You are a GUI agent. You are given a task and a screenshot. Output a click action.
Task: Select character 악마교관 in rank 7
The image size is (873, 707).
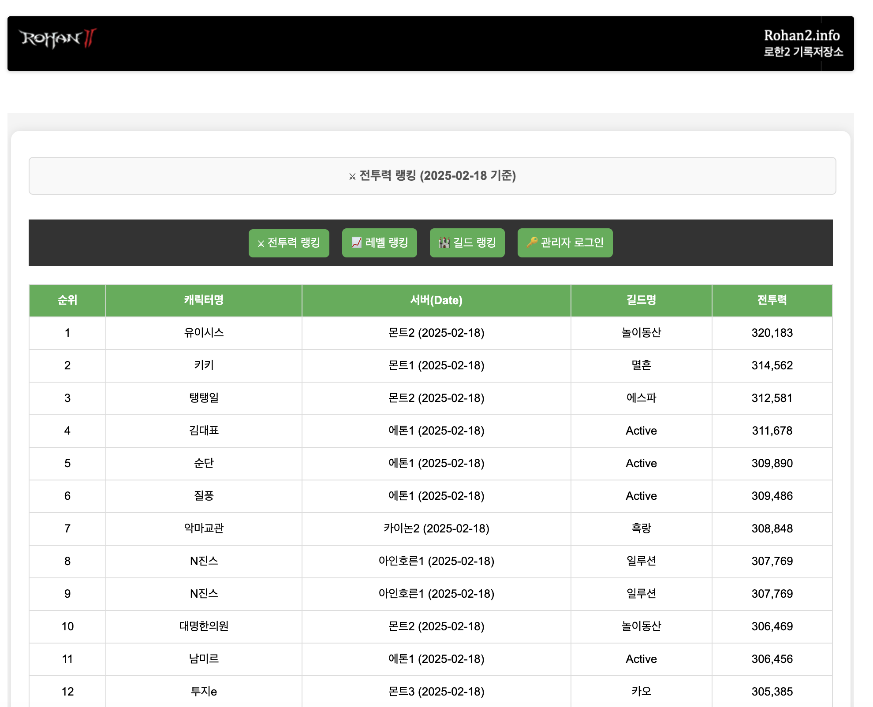204,528
